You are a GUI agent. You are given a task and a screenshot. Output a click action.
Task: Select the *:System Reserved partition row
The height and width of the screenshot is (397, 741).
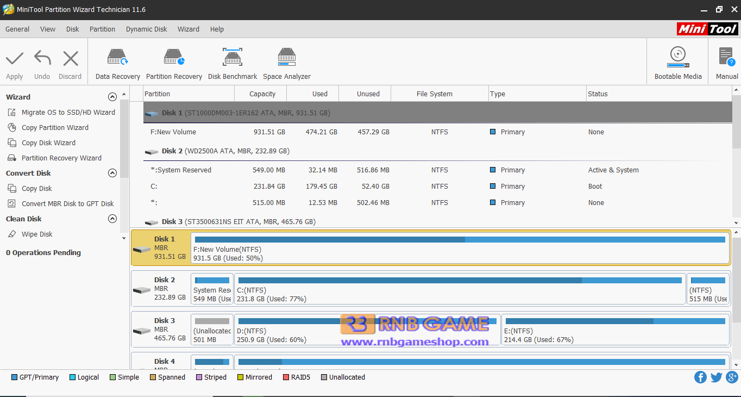point(438,170)
